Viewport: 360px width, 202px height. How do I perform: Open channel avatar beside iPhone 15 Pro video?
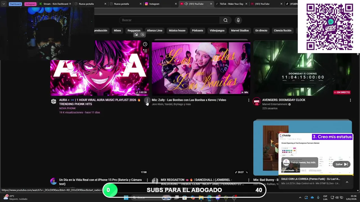tap(53, 181)
